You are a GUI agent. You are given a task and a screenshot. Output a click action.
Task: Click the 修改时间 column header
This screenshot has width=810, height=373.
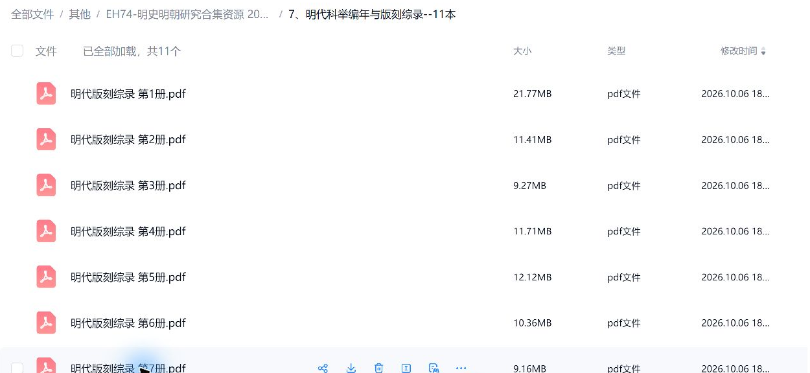pyautogui.click(x=739, y=51)
